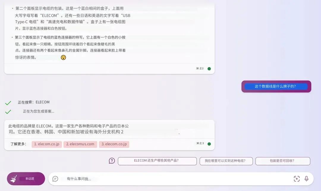
Task: Click user message 这个数据线是什么牌子的?
Action: pos(276,86)
